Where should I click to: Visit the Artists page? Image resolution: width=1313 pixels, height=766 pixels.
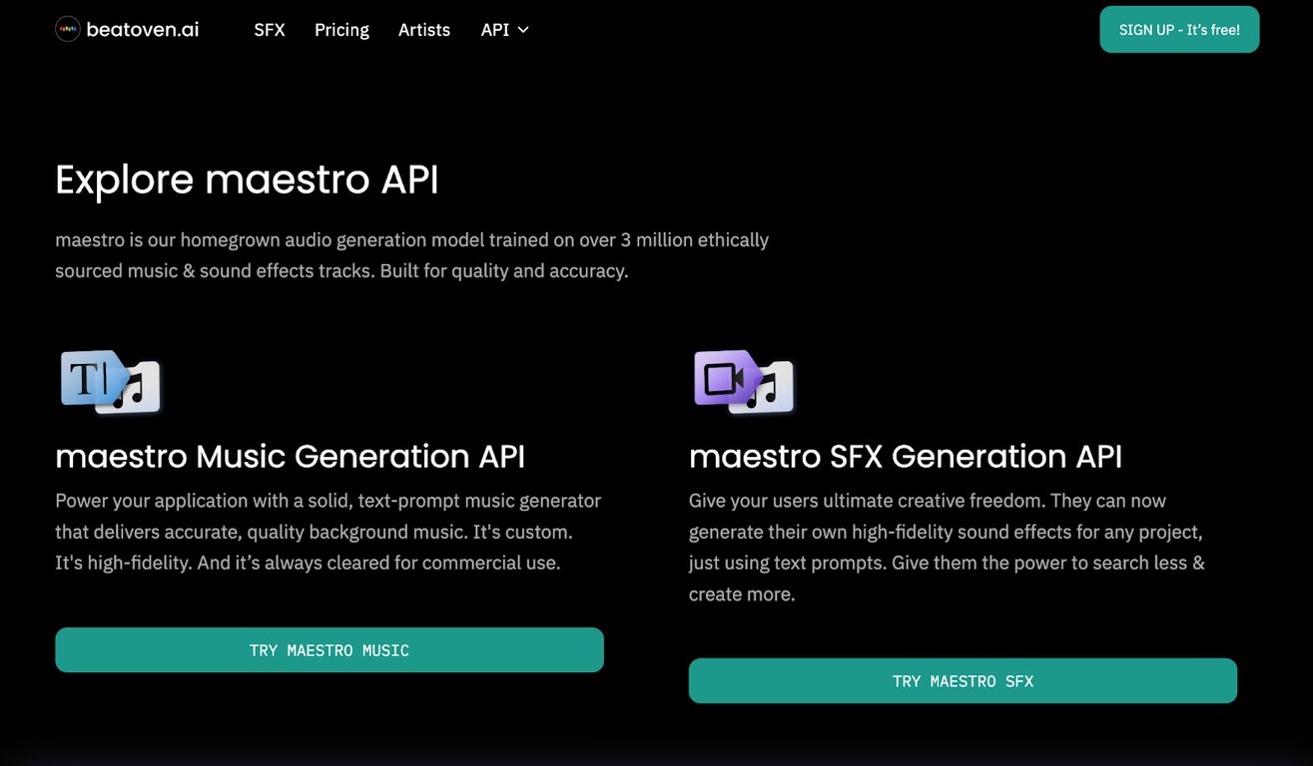coord(423,29)
